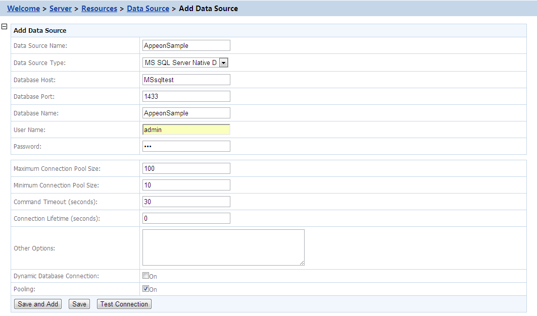Select the Maximum Connection Pool Size field

(186, 168)
